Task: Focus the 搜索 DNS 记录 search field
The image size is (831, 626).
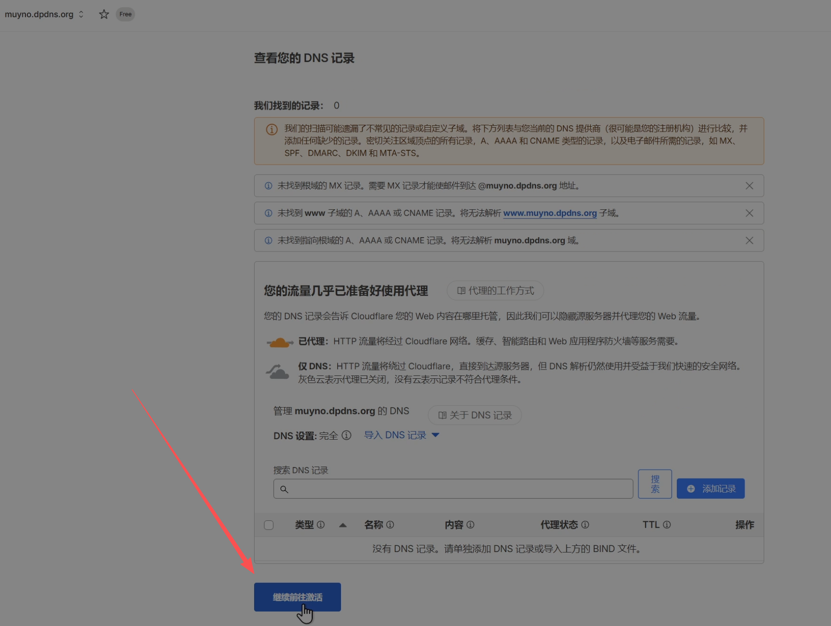Action: [453, 489]
